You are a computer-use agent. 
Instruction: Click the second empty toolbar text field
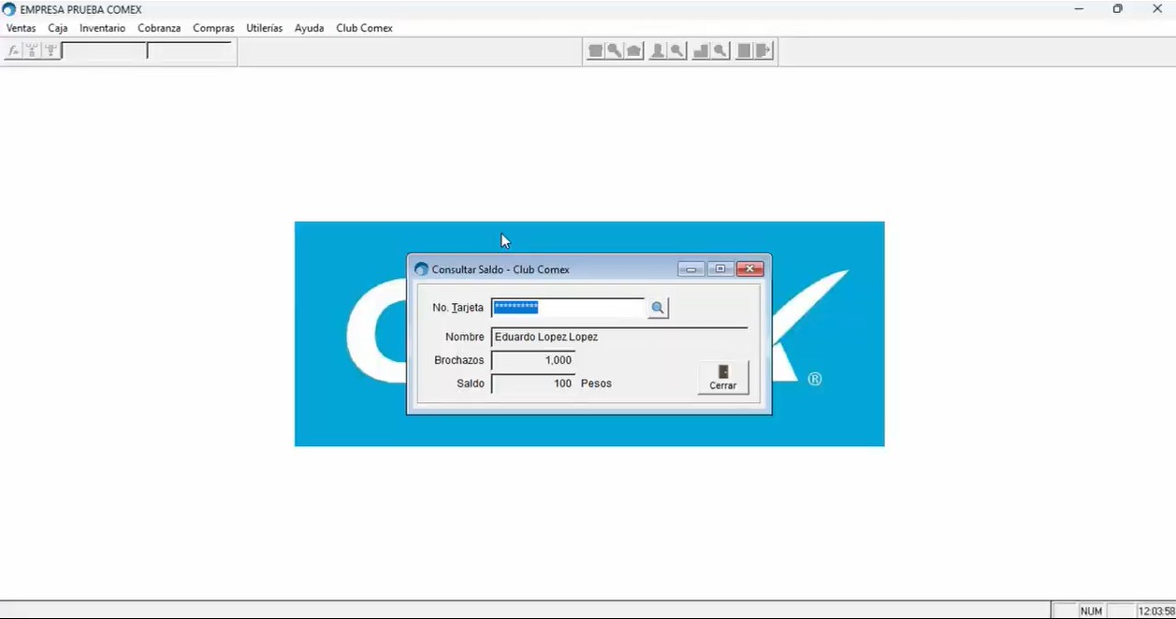pos(190,51)
